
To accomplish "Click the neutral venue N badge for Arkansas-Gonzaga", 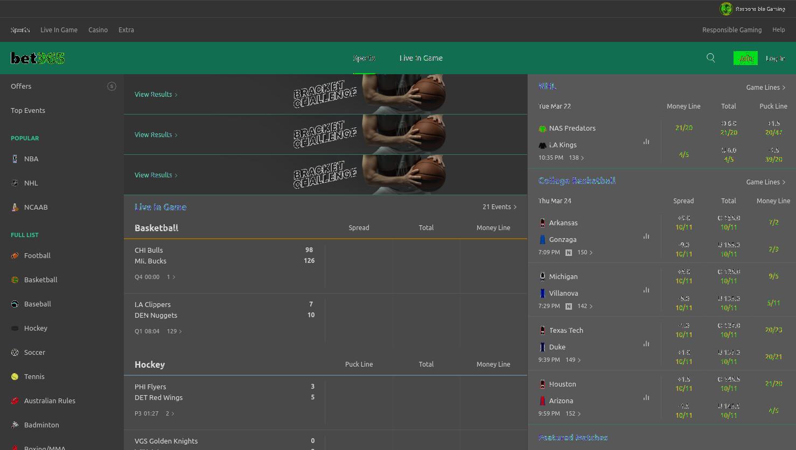I will point(569,252).
